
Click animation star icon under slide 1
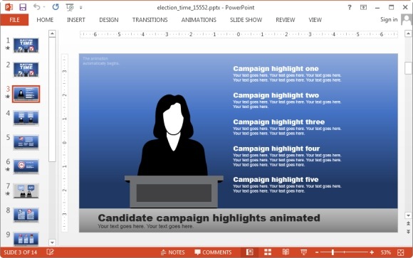tap(8, 48)
